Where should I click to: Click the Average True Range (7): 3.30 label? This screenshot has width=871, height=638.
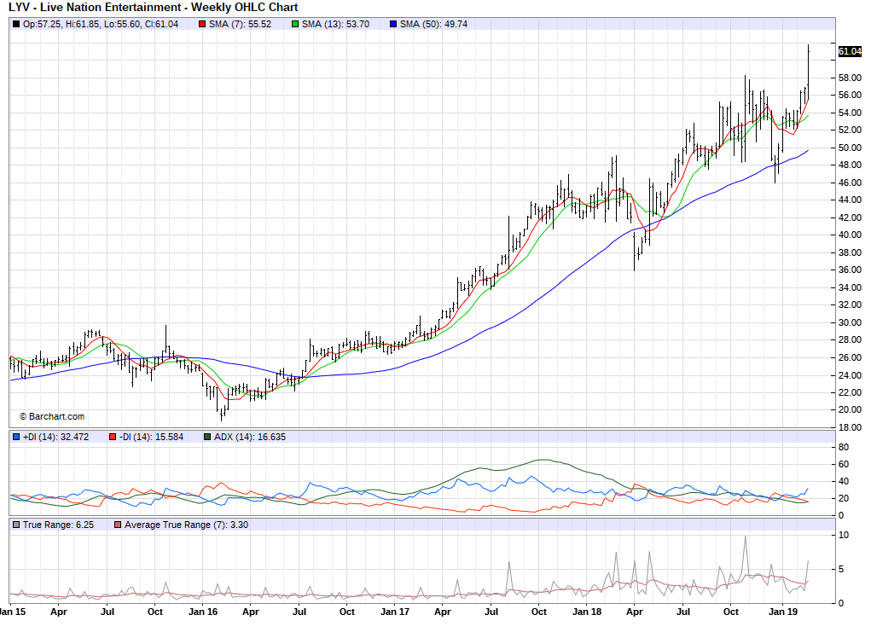click(x=186, y=525)
